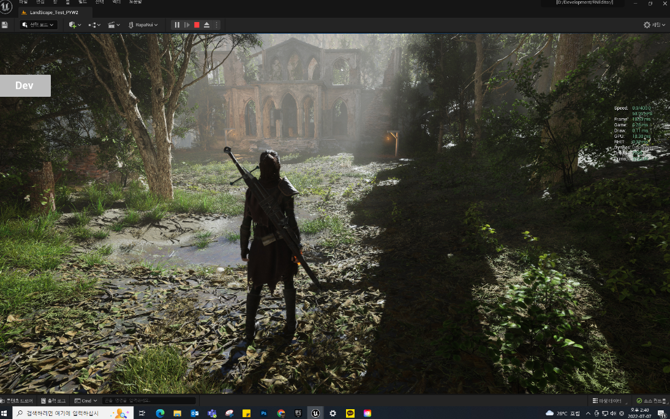Select the Unreal Editor taskbar icon

point(315,413)
